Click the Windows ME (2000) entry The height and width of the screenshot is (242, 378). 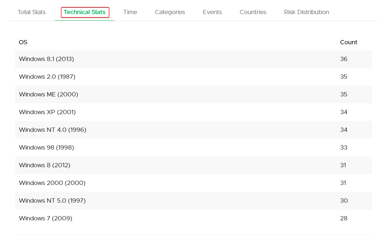click(x=48, y=94)
